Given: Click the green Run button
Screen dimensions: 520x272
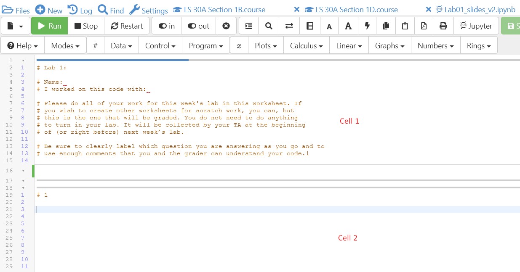Looking at the screenshot, I should tap(49, 26).
